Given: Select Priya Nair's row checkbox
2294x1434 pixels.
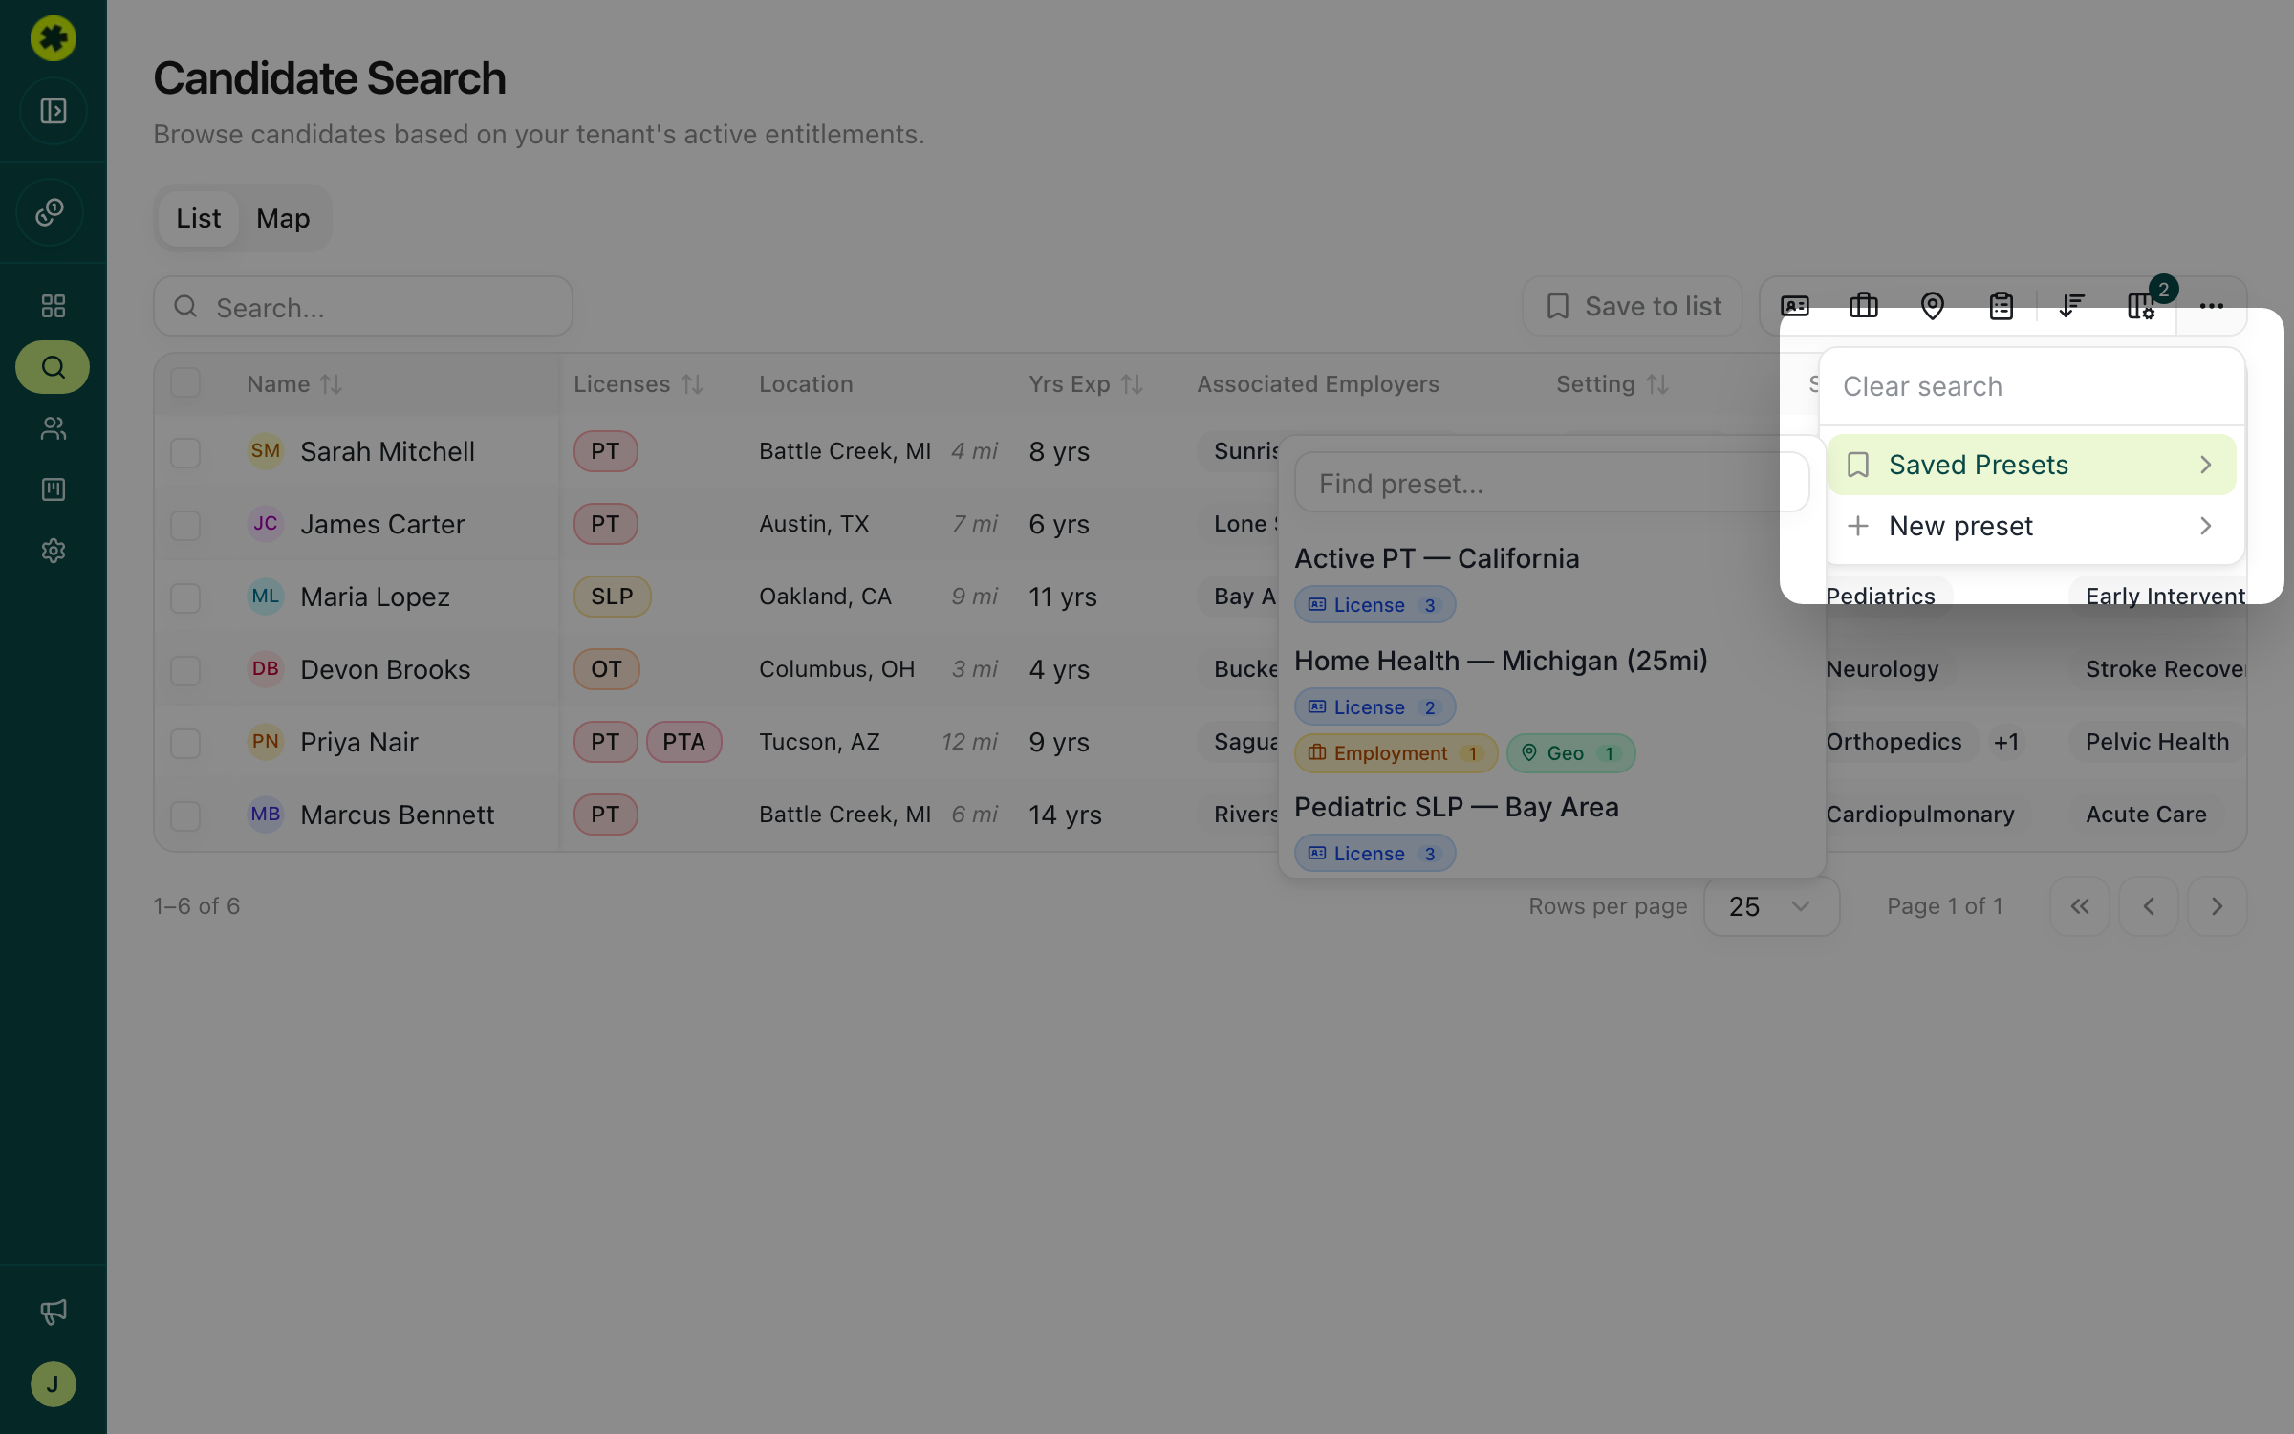Looking at the screenshot, I should pyautogui.click(x=185, y=743).
